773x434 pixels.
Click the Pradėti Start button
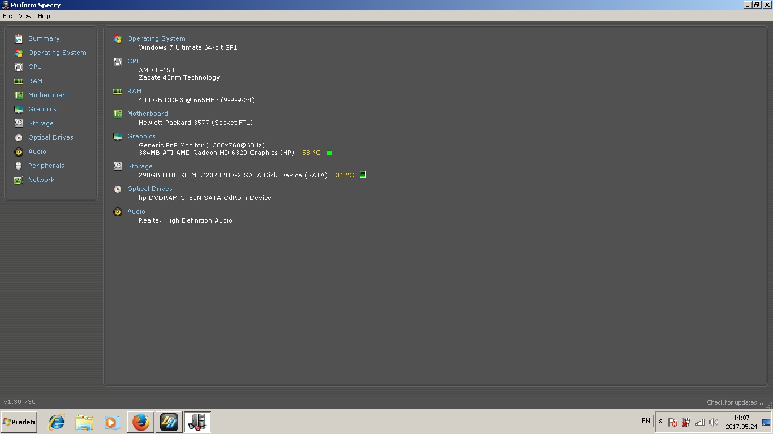pyautogui.click(x=19, y=422)
